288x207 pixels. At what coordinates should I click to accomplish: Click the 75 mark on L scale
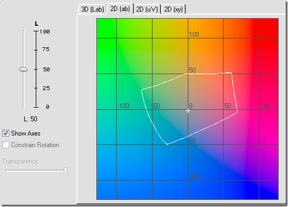[x=46, y=49]
